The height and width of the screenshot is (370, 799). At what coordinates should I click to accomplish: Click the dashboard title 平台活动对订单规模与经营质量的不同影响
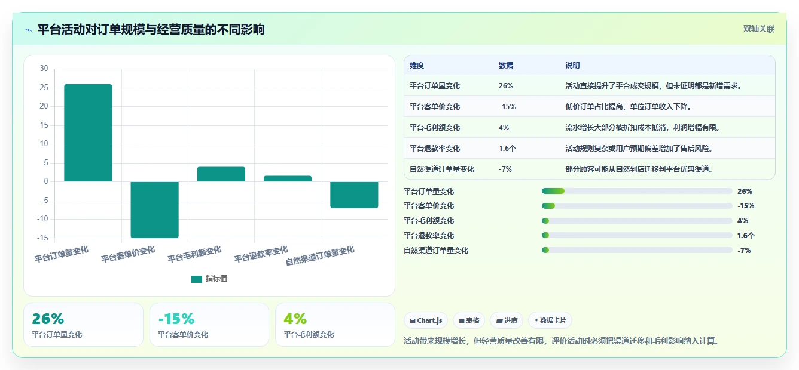151,30
